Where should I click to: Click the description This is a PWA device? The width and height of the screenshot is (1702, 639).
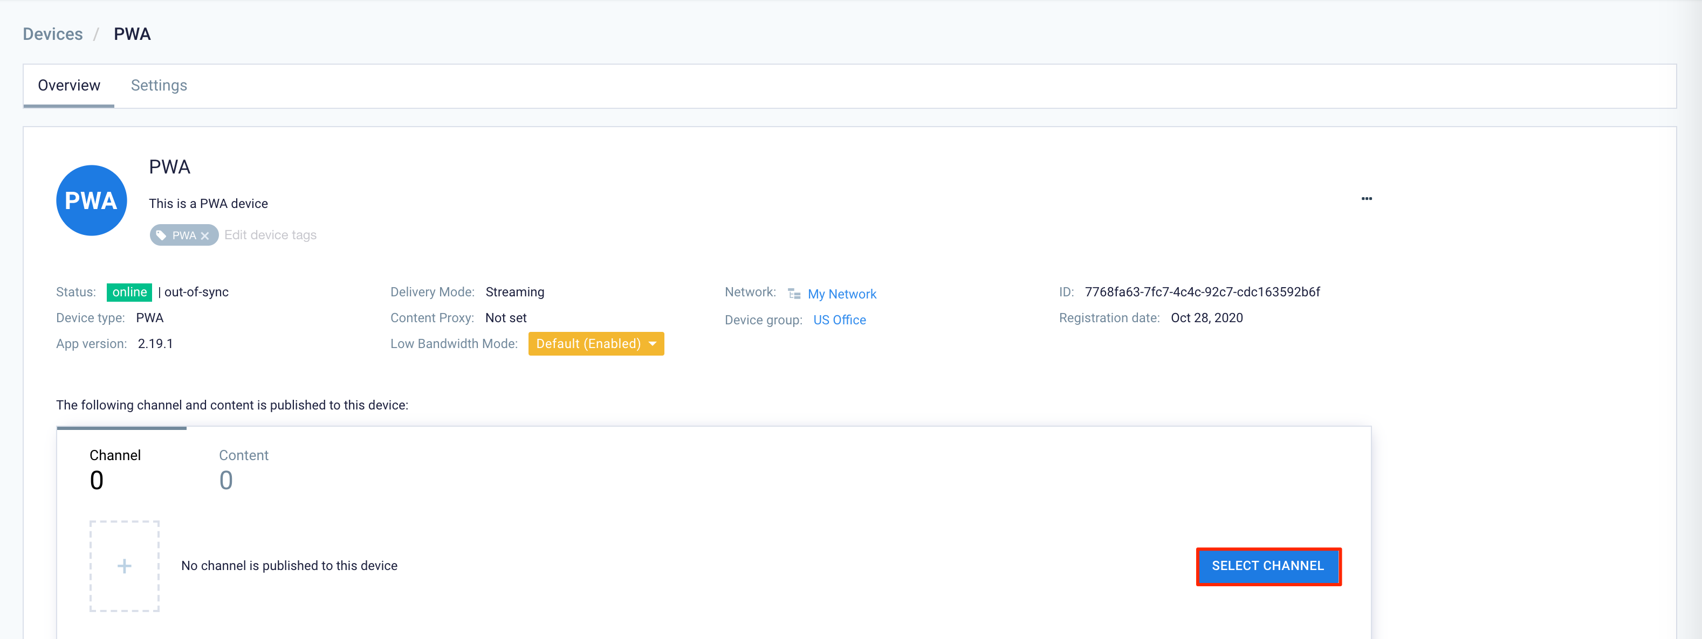(208, 203)
